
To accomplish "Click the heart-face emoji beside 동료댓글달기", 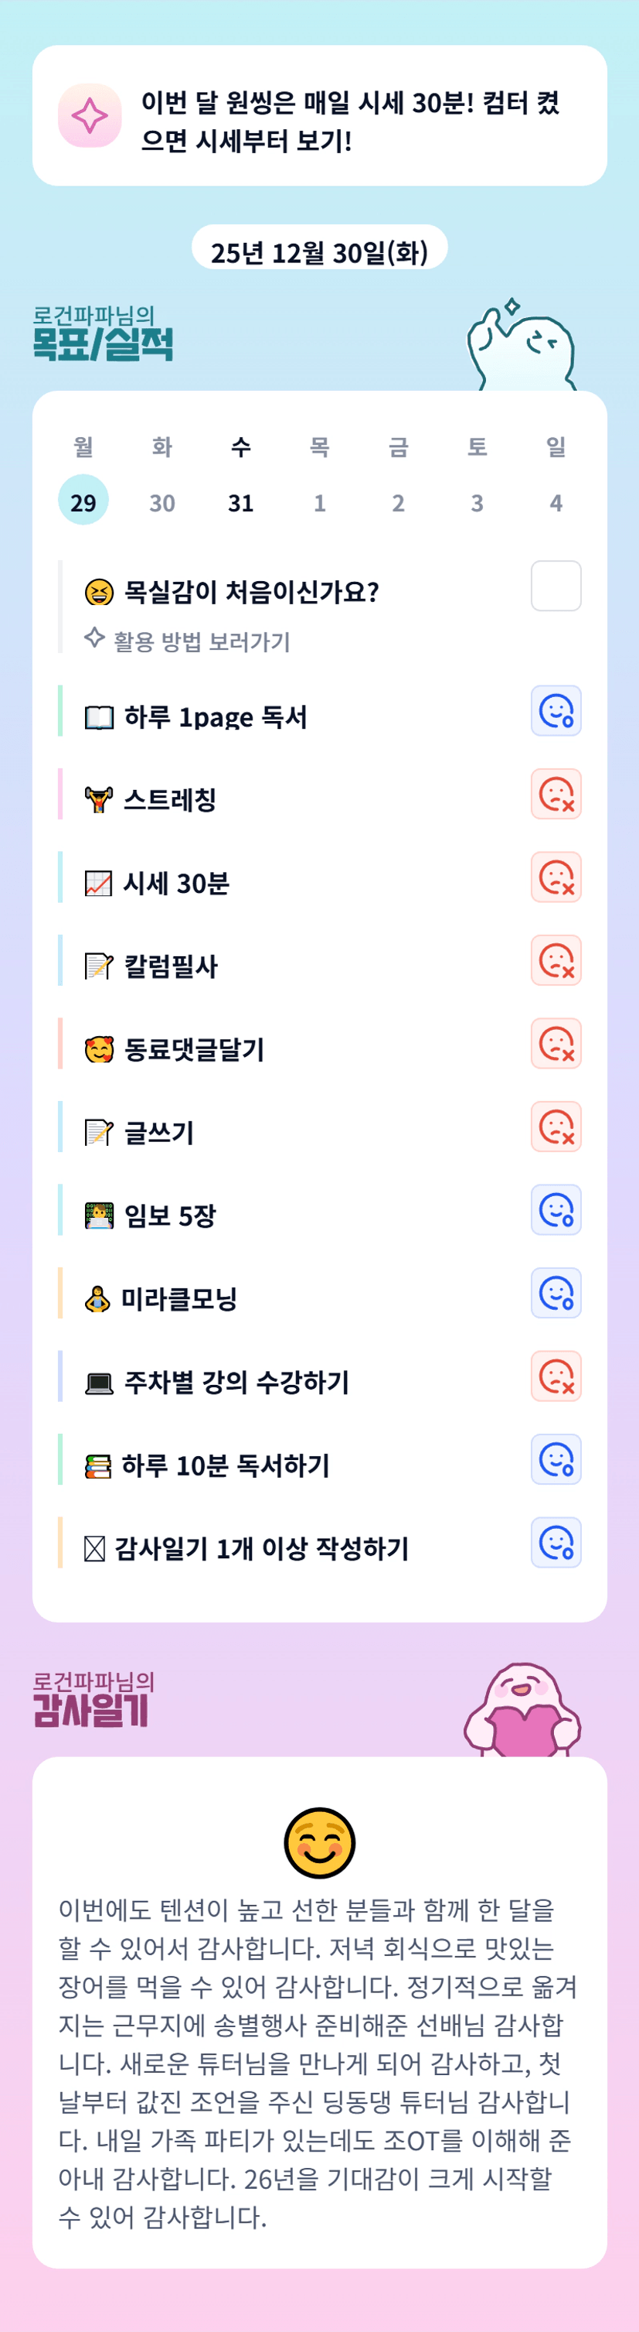I will [x=99, y=1050].
